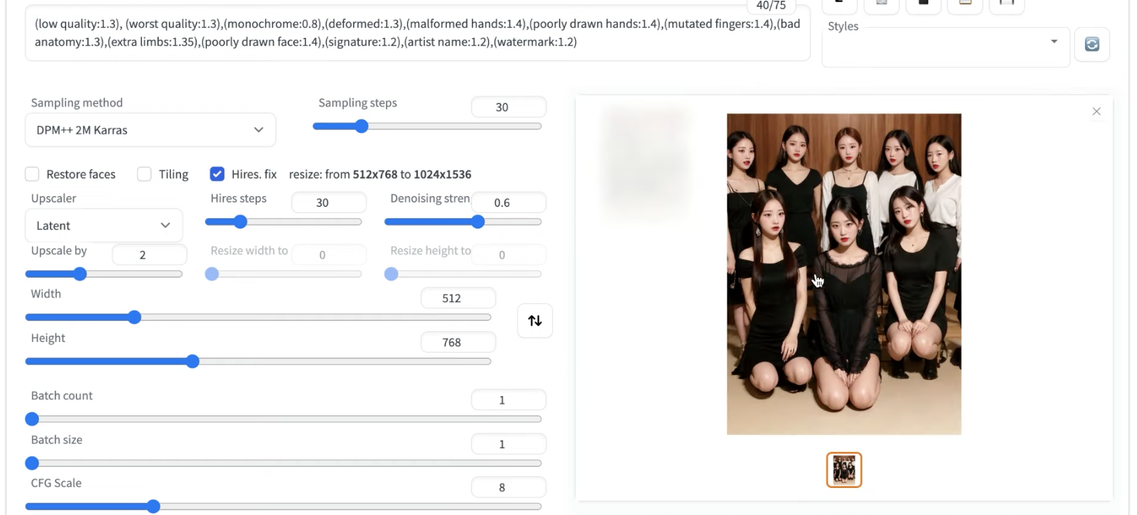Click the refresh styles icon button
This screenshot has width=1137, height=515.
point(1092,45)
